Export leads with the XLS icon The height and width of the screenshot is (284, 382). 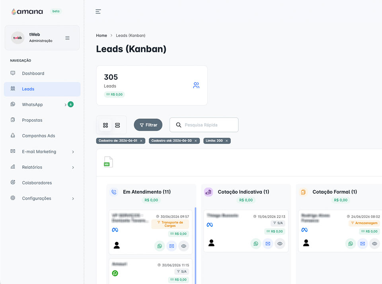(x=108, y=162)
